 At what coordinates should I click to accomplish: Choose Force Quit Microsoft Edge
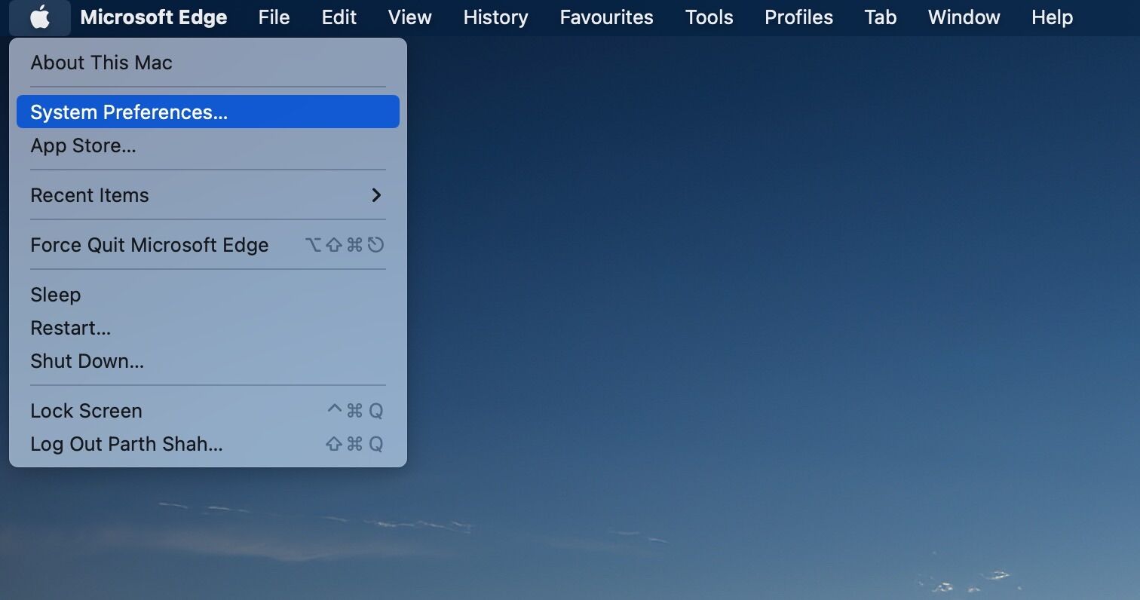click(x=208, y=245)
